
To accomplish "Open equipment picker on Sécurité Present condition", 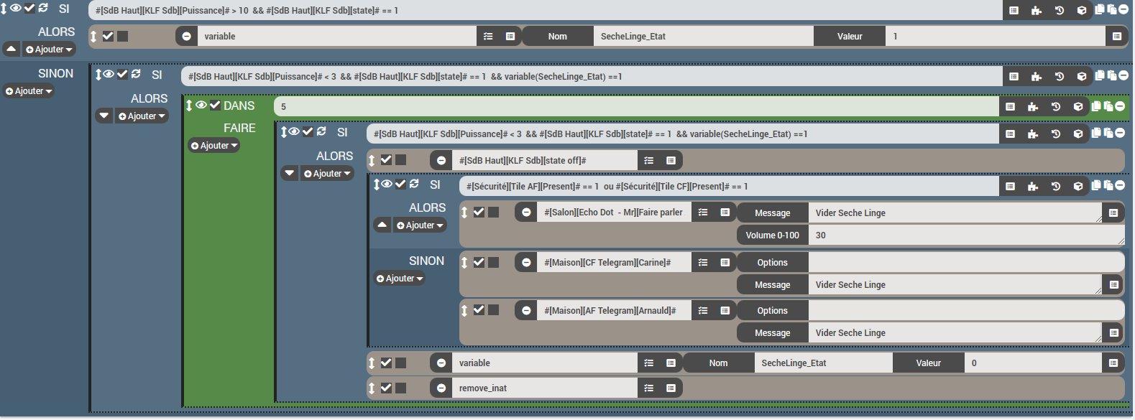I will click(x=1077, y=186).
